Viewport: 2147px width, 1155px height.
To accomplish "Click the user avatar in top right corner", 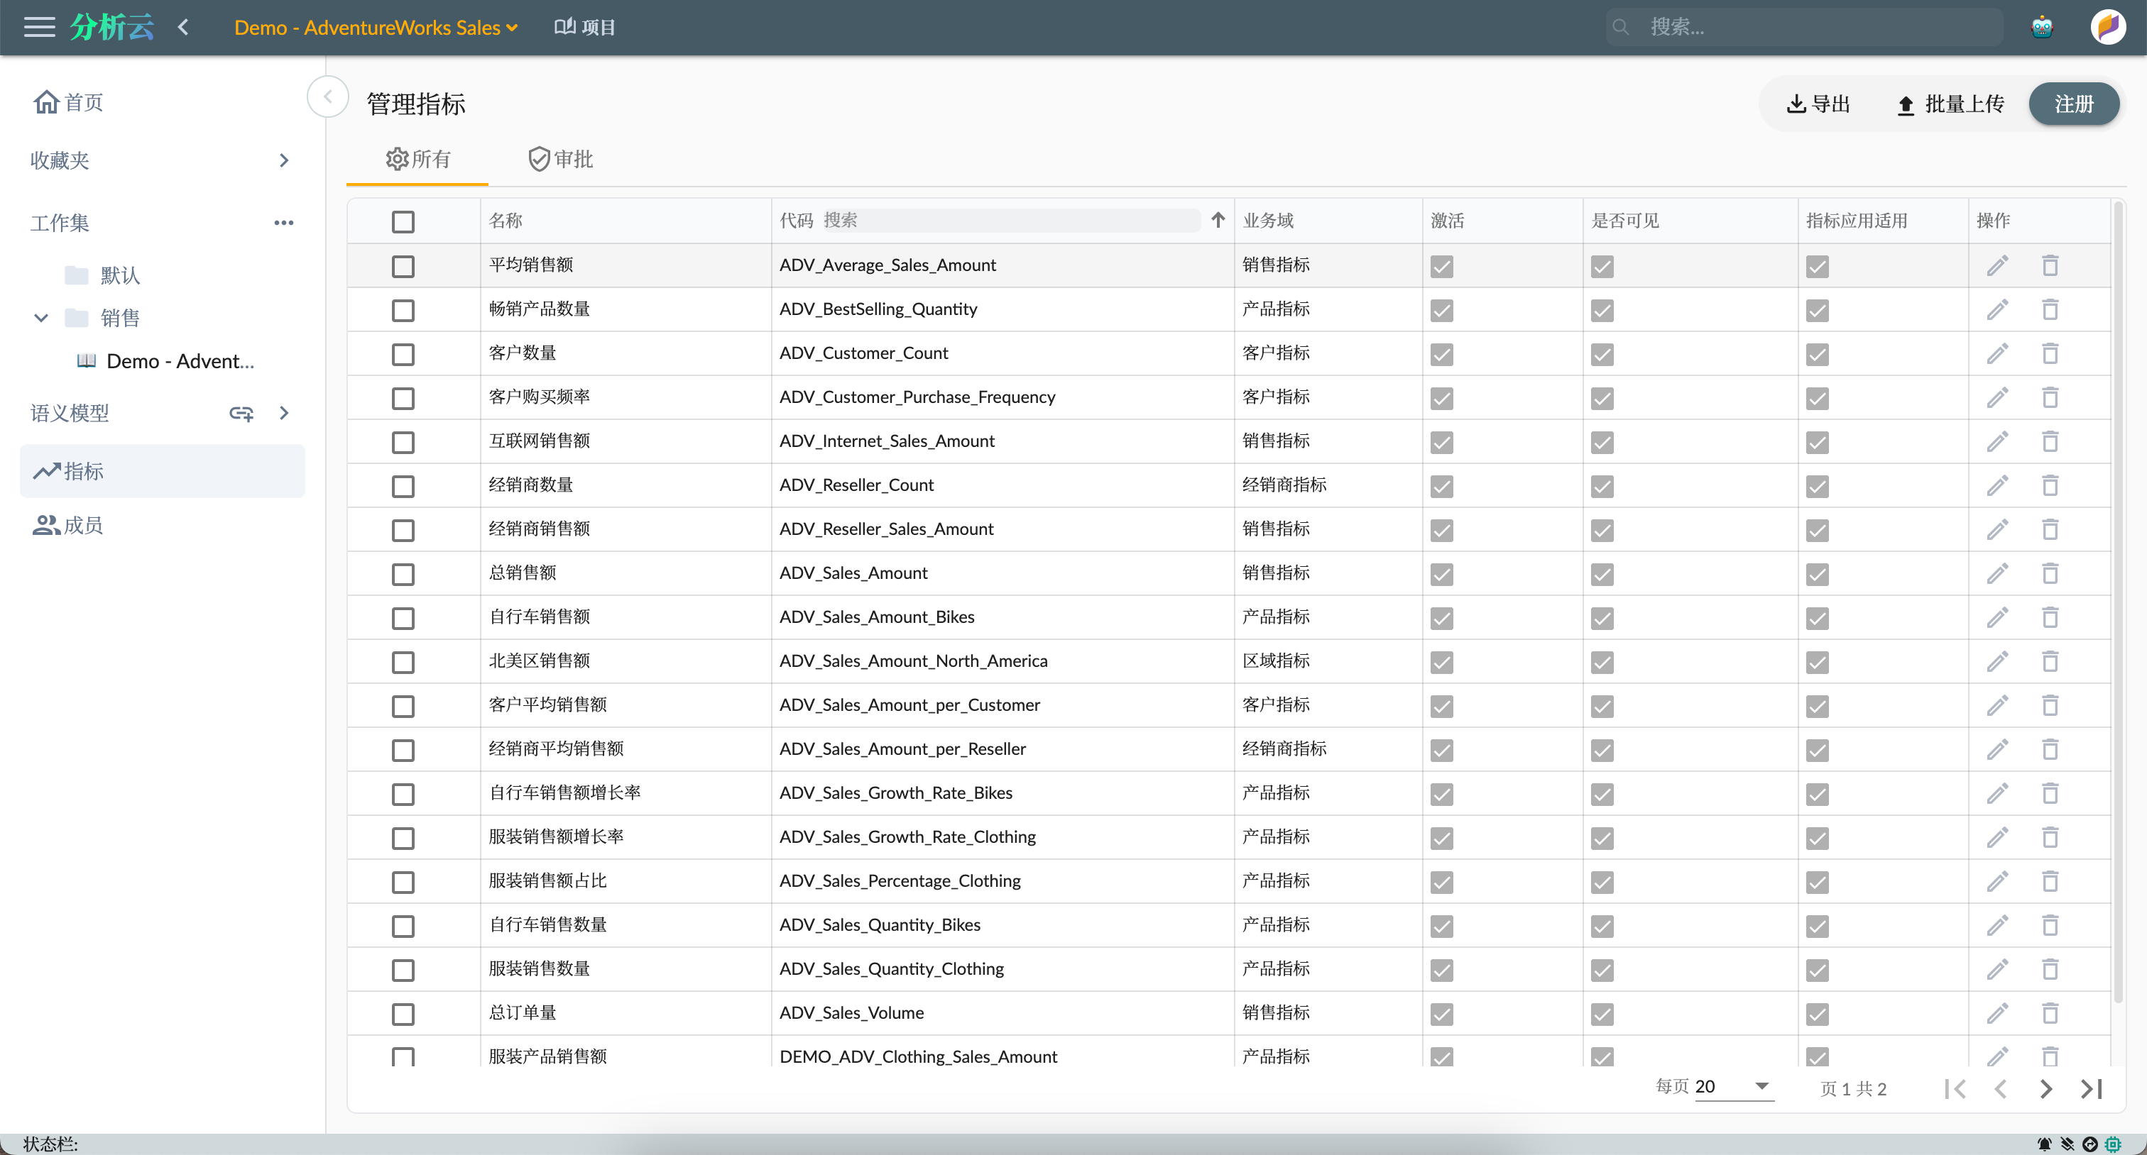I will [x=2108, y=27].
